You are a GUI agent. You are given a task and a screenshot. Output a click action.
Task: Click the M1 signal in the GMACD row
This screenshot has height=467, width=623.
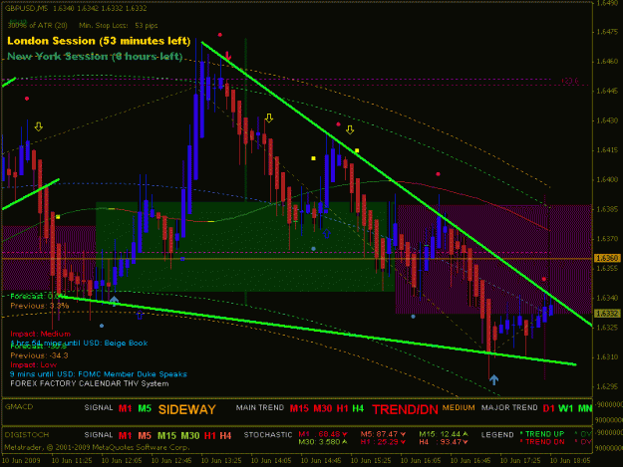point(126,408)
